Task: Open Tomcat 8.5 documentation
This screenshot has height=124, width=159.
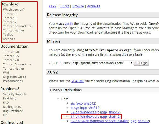Action: pyautogui.click(x=11, y=56)
